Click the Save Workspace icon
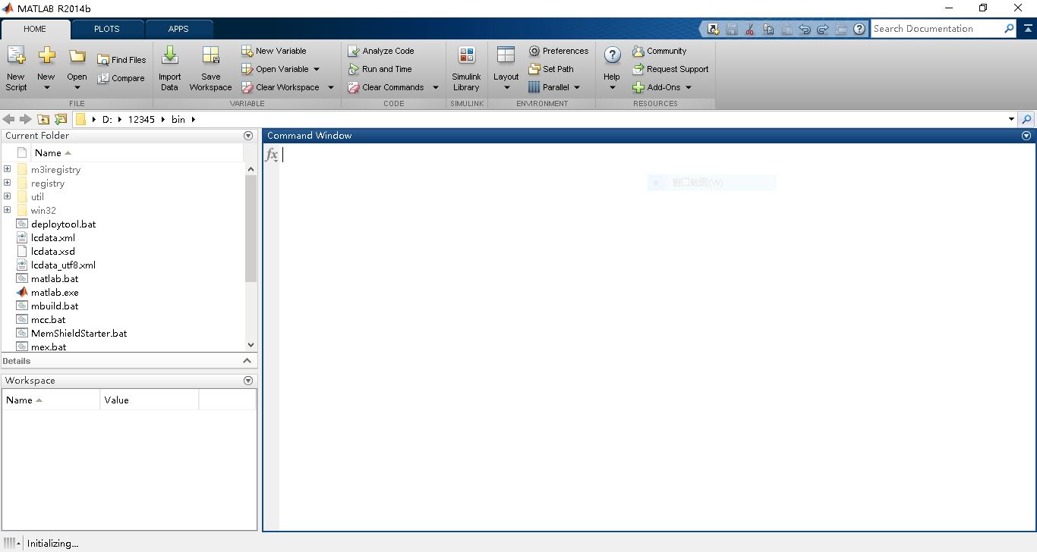1037x552 pixels. (x=210, y=57)
